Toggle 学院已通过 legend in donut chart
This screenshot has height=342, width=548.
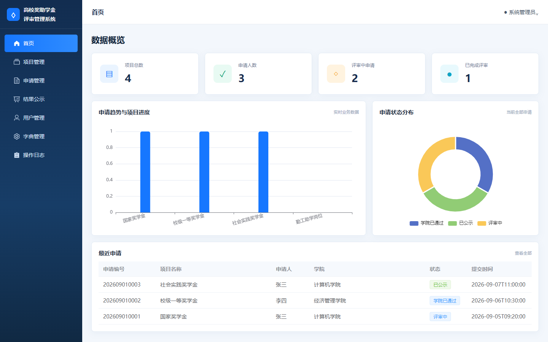427,223
